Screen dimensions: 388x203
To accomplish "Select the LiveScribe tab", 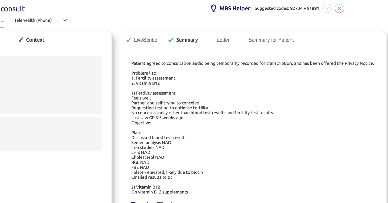I will click(x=146, y=40).
